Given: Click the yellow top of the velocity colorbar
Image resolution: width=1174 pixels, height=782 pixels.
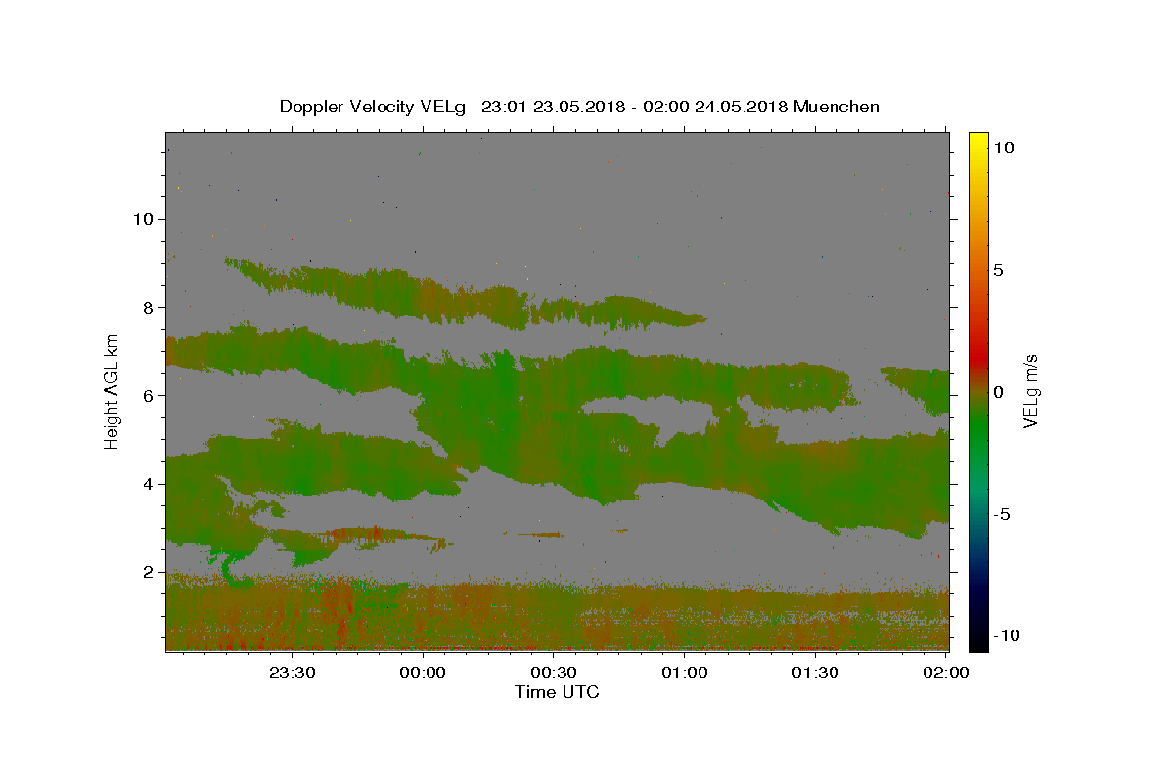Looking at the screenshot, I should [x=978, y=137].
